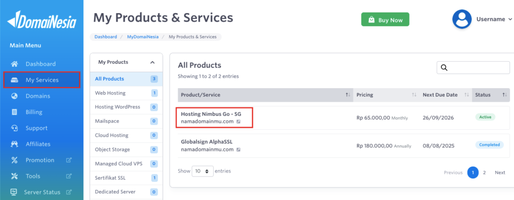Click the My Services drive icon
The image size is (514, 200).
(x=14, y=80)
